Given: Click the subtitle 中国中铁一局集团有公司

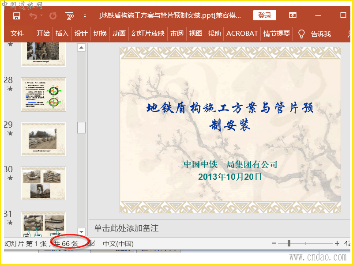Looking at the screenshot, I should (x=230, y=164).
